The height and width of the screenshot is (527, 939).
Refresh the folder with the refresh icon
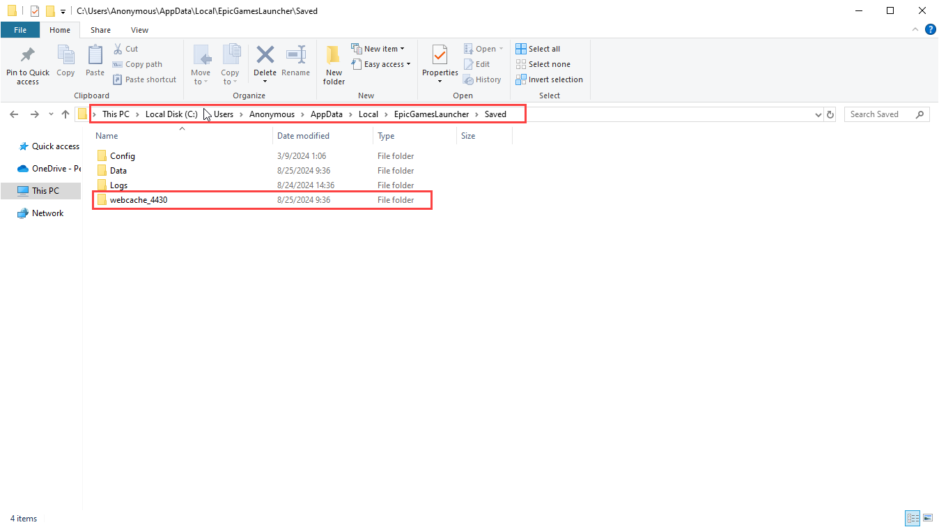pos(830,114)
